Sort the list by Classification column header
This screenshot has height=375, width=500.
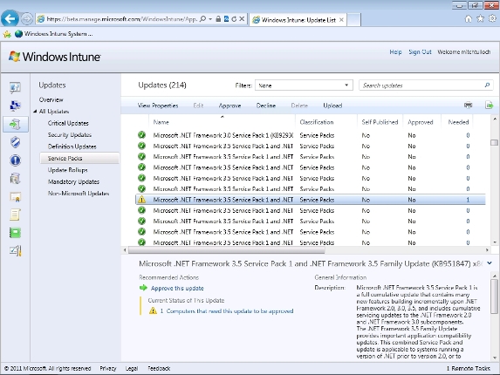click(317, 122)
